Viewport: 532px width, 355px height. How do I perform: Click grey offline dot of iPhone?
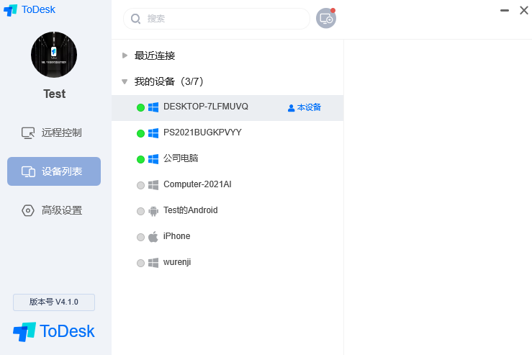click(x=140, y=237)
